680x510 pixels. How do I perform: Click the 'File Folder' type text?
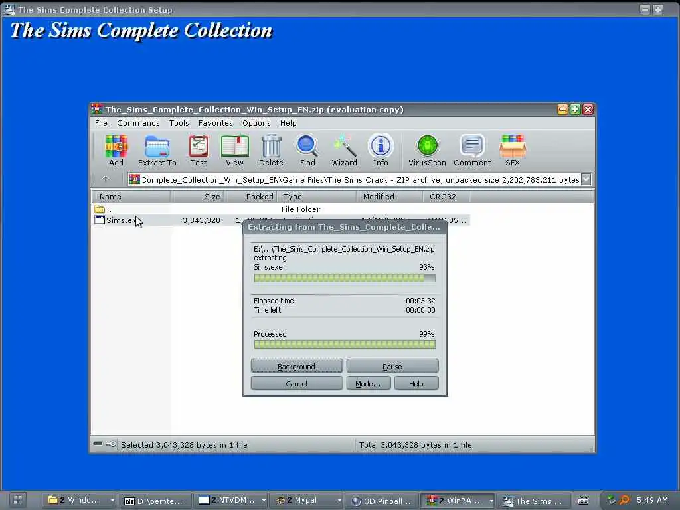click(x=301, y=209)
